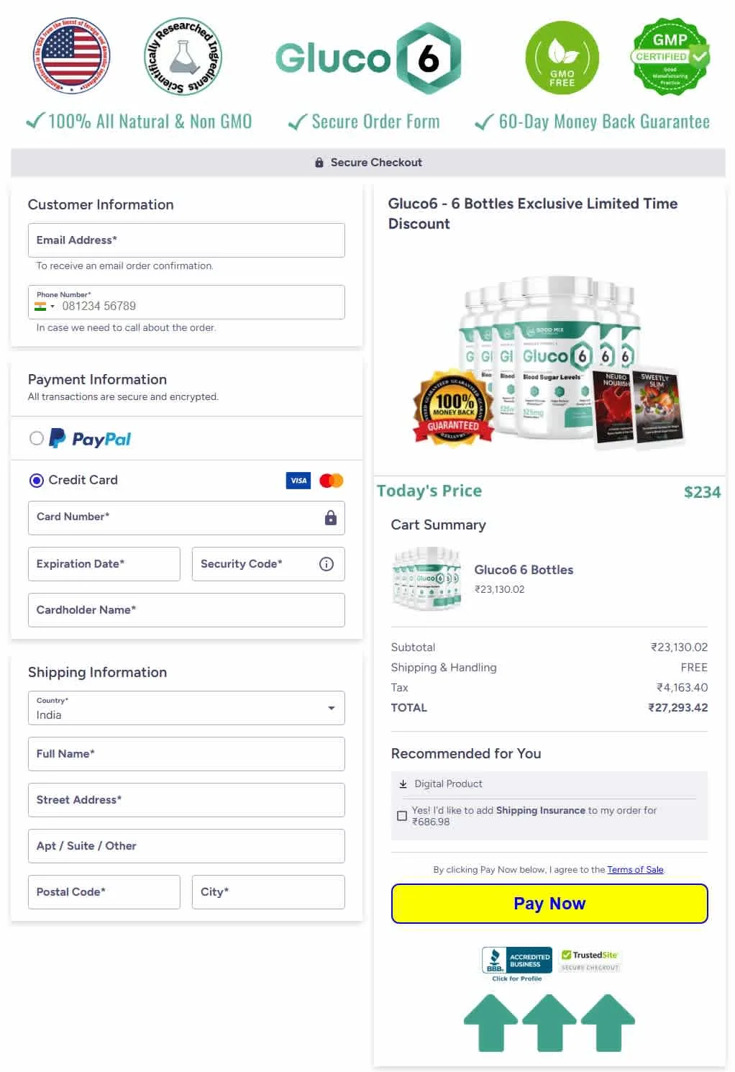Enable the Shipping Insurance add-on
The height and width of the screenshot is (1072, 735).
coord(402,816)
